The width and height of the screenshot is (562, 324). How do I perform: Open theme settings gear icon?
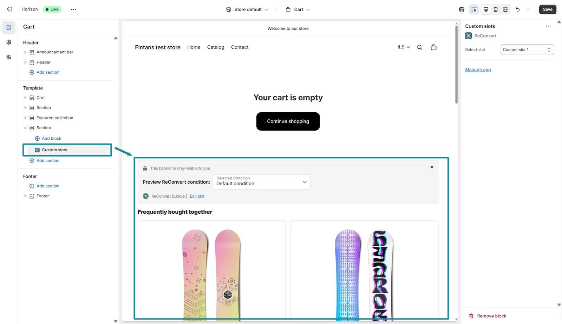click(9, 42)
